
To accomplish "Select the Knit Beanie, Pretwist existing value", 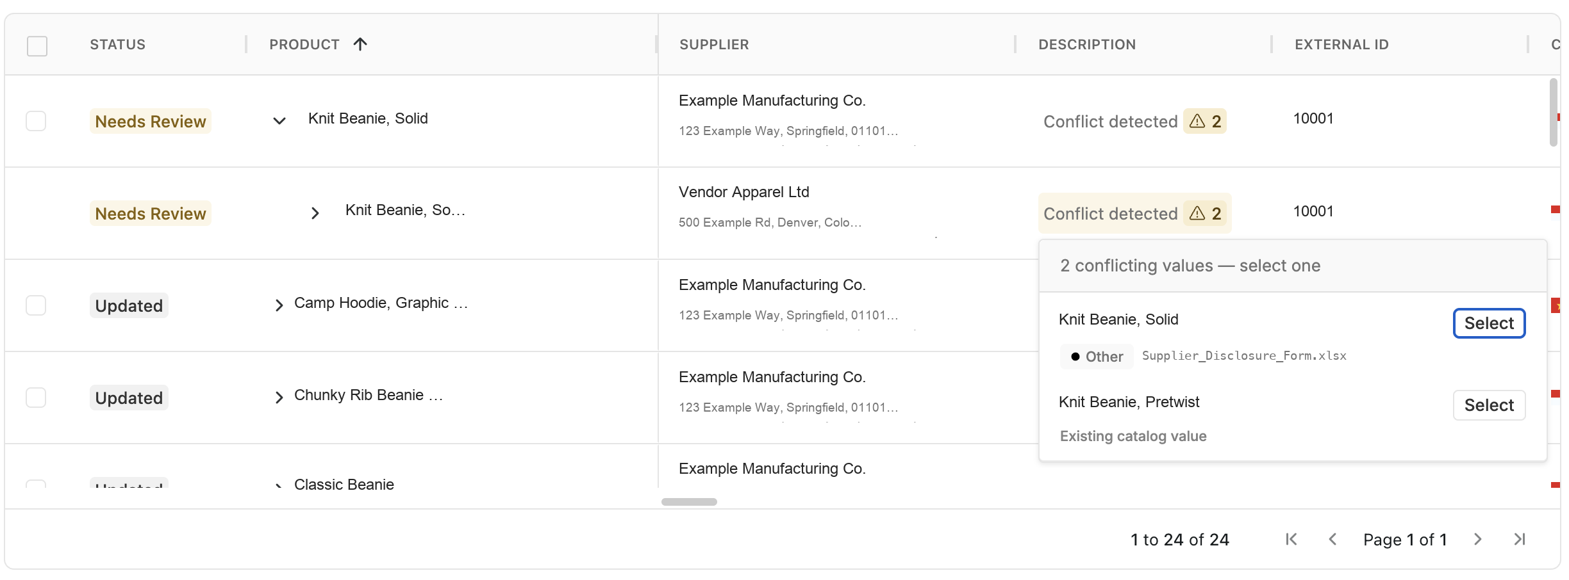I will 1489,405.
